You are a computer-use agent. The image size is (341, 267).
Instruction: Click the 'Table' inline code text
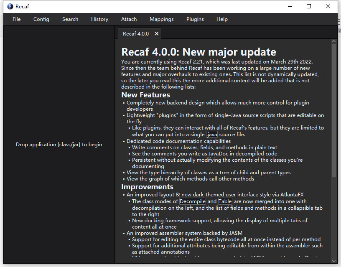pyautogui.click(x=225, y=201)
